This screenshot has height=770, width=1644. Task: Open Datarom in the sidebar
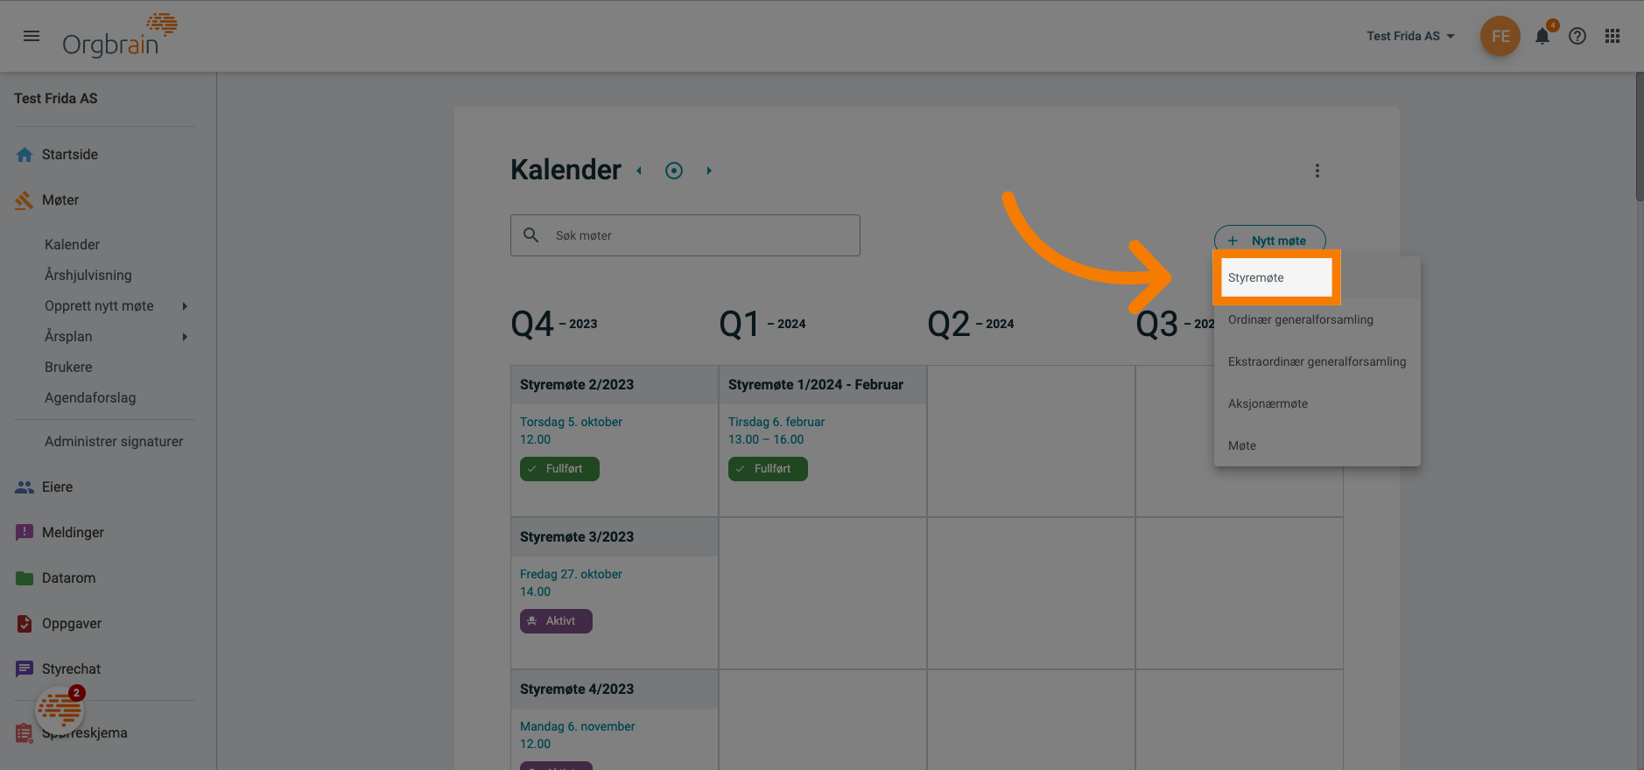[68, 577]
